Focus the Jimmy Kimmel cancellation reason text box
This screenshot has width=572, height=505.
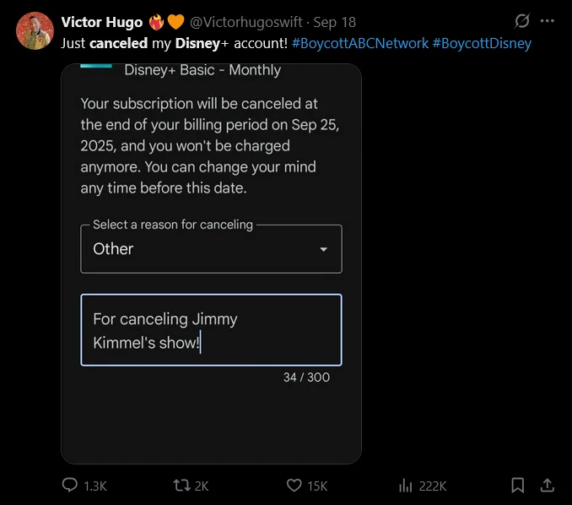click(x=211, y=330)
